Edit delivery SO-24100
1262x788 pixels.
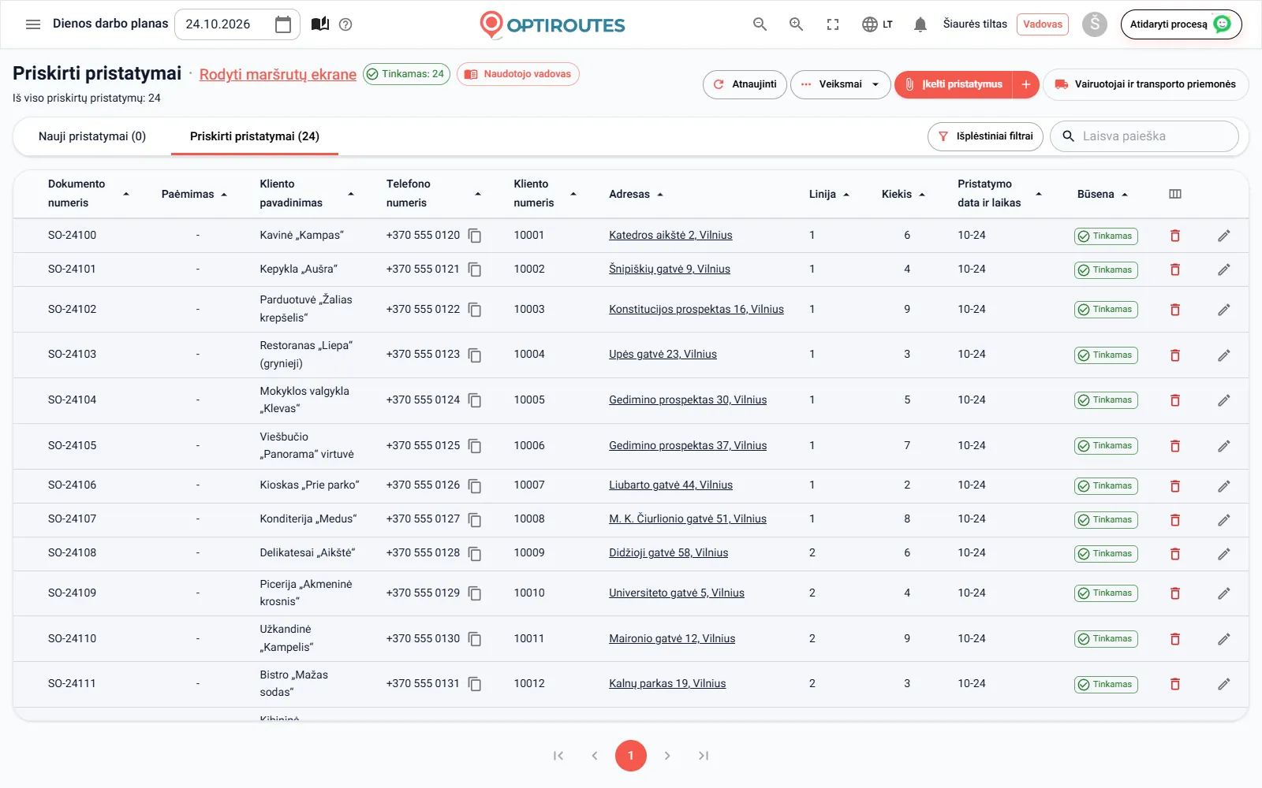pyautogui.click(x=1224, y=236)
